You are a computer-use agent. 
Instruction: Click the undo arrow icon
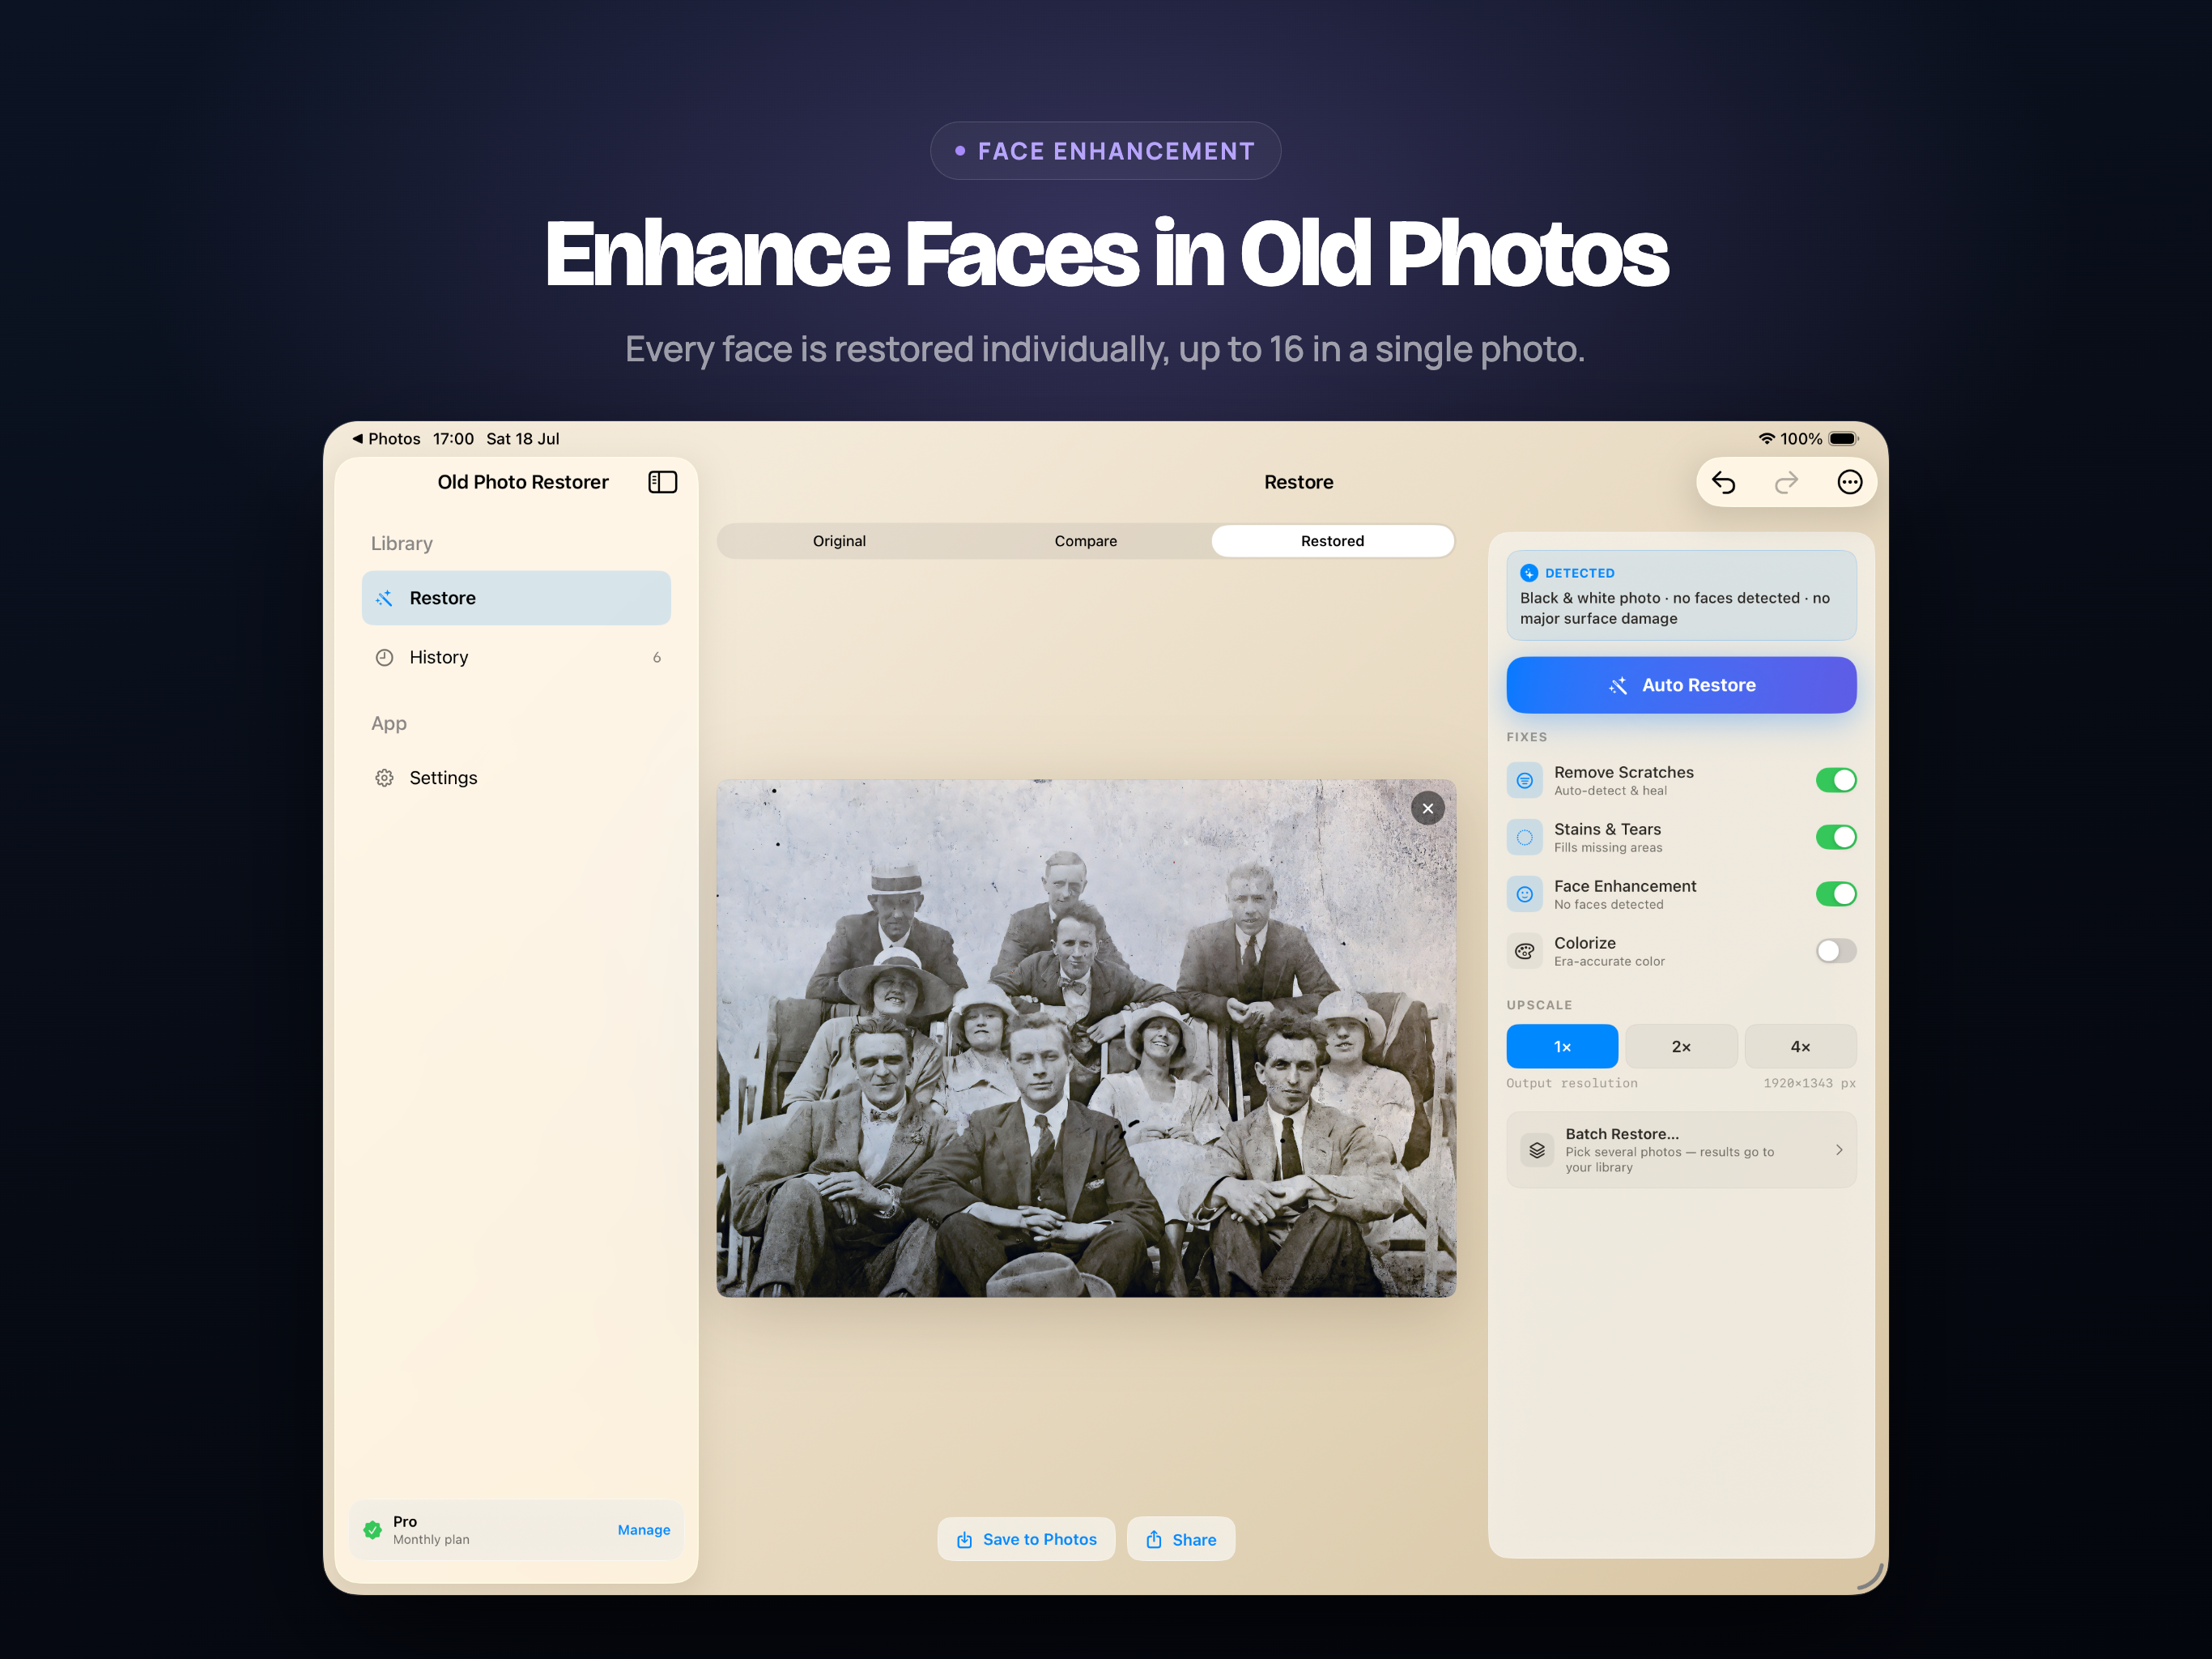coord(1723,482)
